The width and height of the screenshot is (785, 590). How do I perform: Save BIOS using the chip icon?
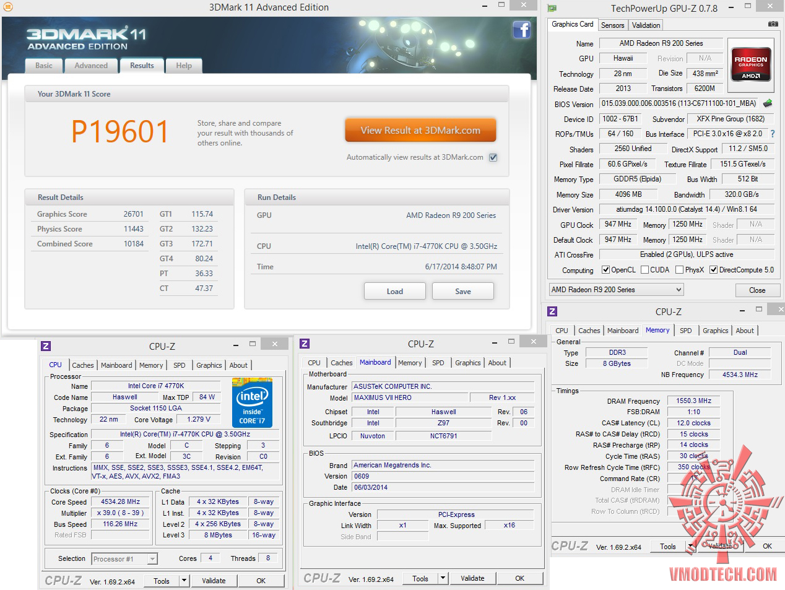click(x=768, y=103)
